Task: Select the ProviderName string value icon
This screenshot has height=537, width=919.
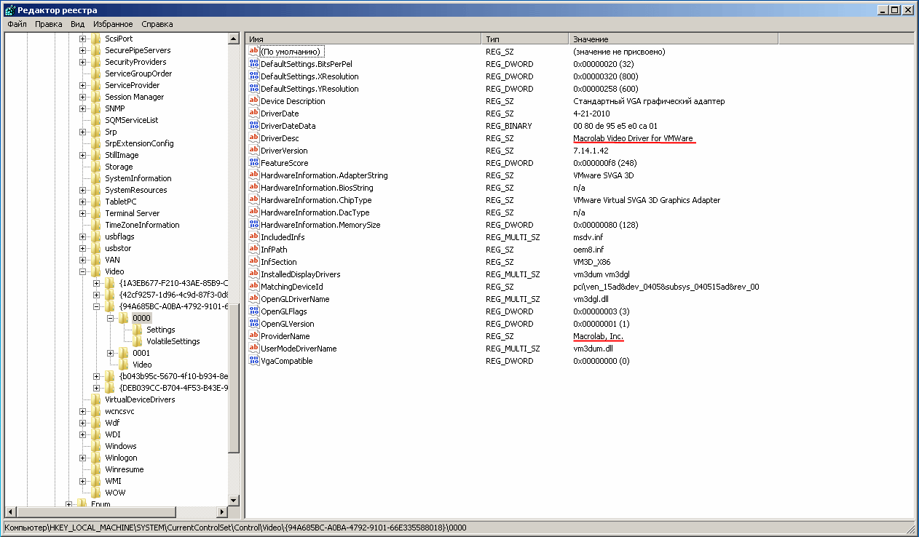Action: 254,336
